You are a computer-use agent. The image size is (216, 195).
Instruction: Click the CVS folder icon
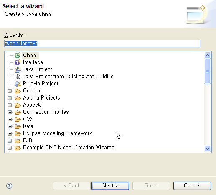click(x=18, y=119)
